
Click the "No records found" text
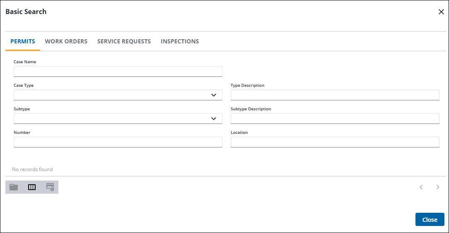pyautogui.click(x=32, y=169)
